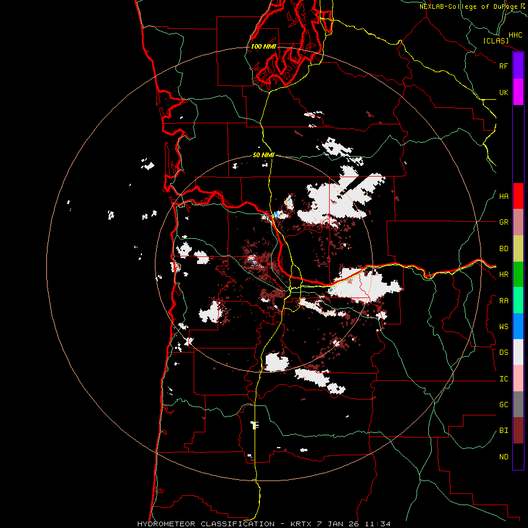Click the UK magenta legend swatch

click(518, 92)
